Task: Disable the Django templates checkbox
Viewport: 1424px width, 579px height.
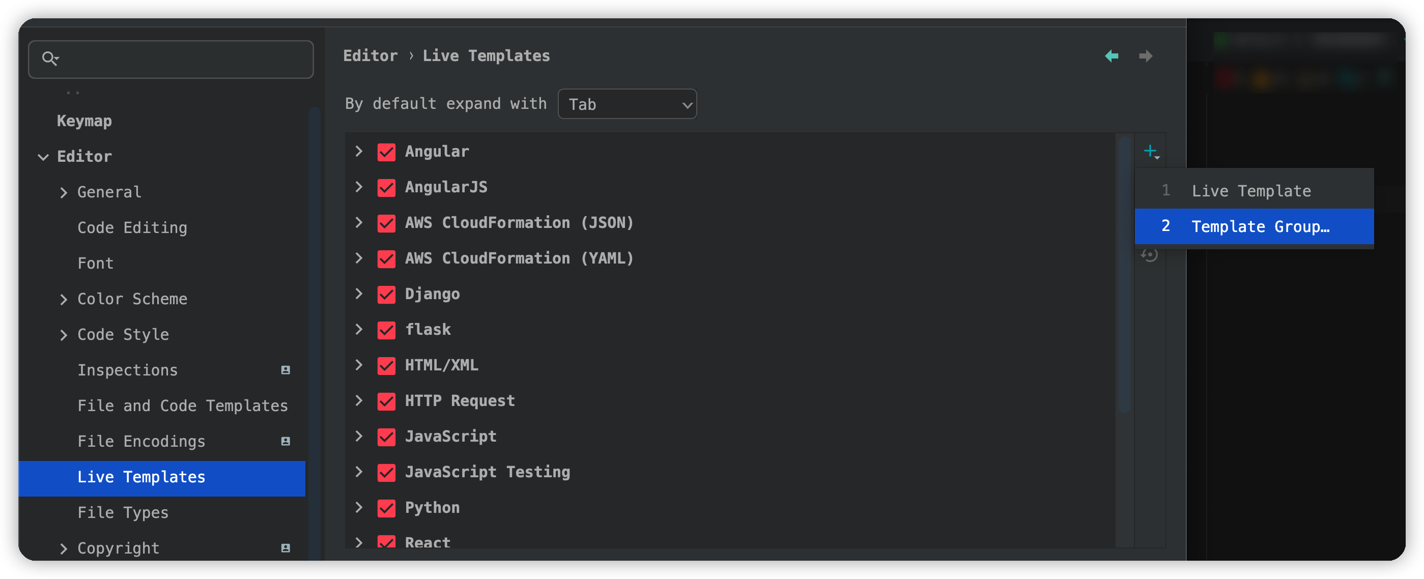Action: [386, 295]
